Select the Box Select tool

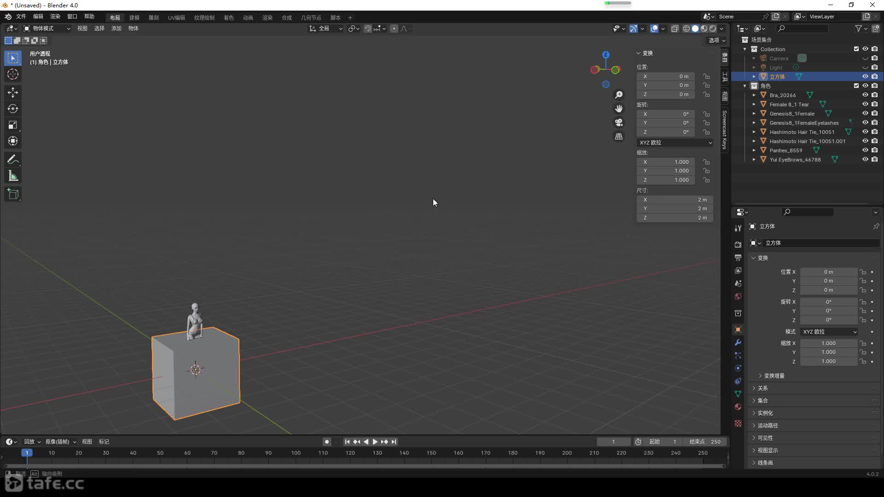(13, 58)
